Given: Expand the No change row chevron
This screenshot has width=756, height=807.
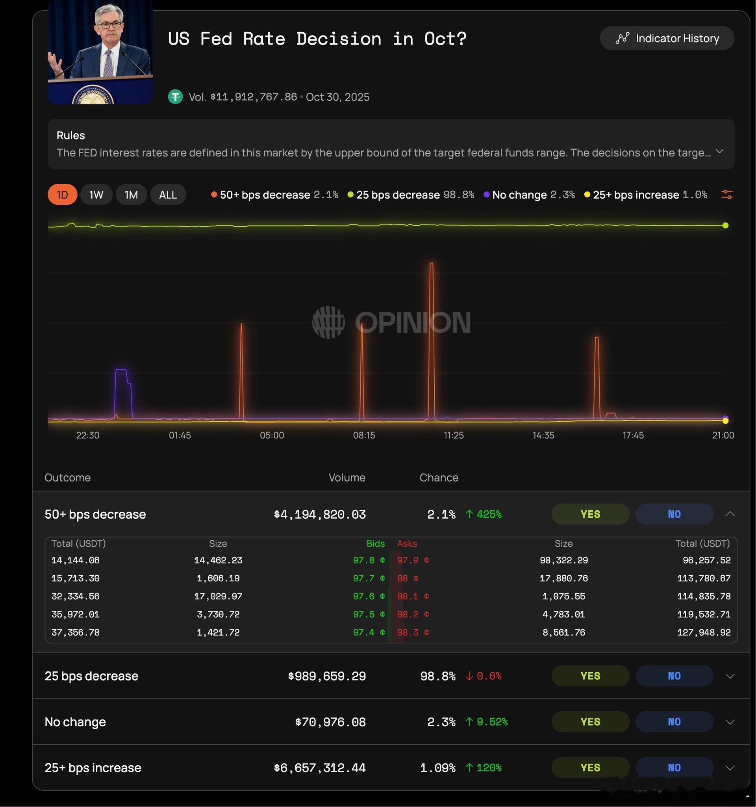Looking at the screenshot, I should (730, 722).
